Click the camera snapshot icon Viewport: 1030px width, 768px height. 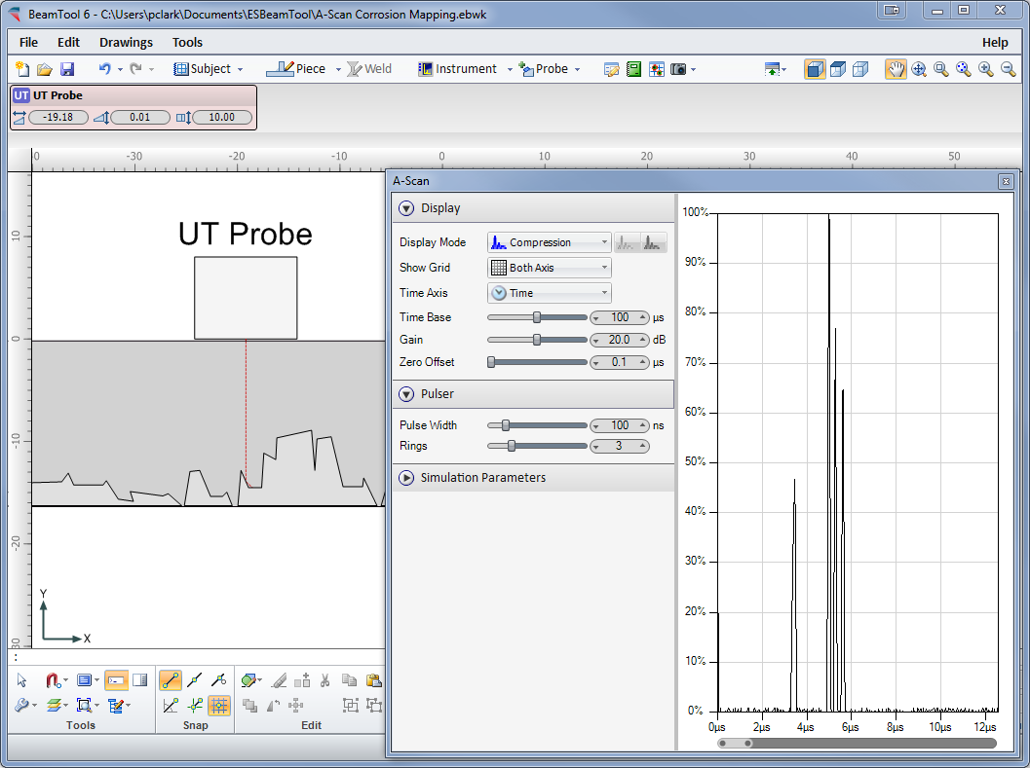coord(678,69)
